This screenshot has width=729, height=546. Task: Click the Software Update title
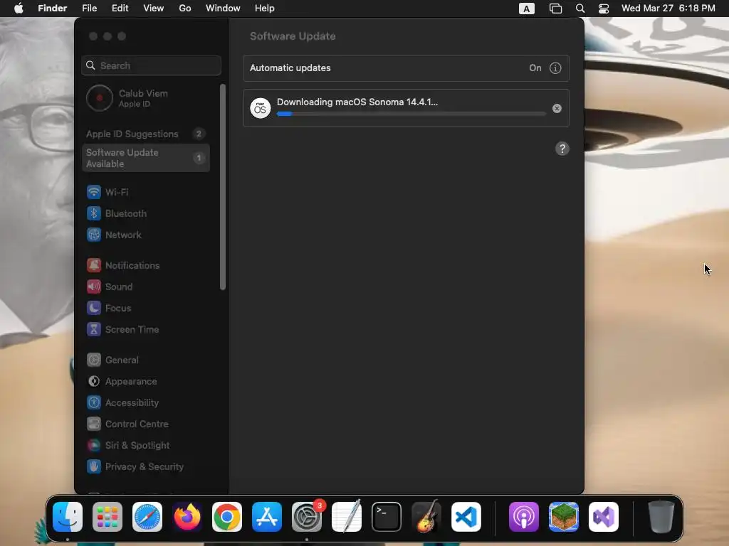pos(293,36)
